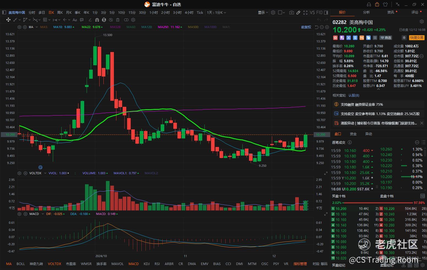
Task: Click the orange lock icon in title bar
Action: pyautogui.click(x=377, y=4)
